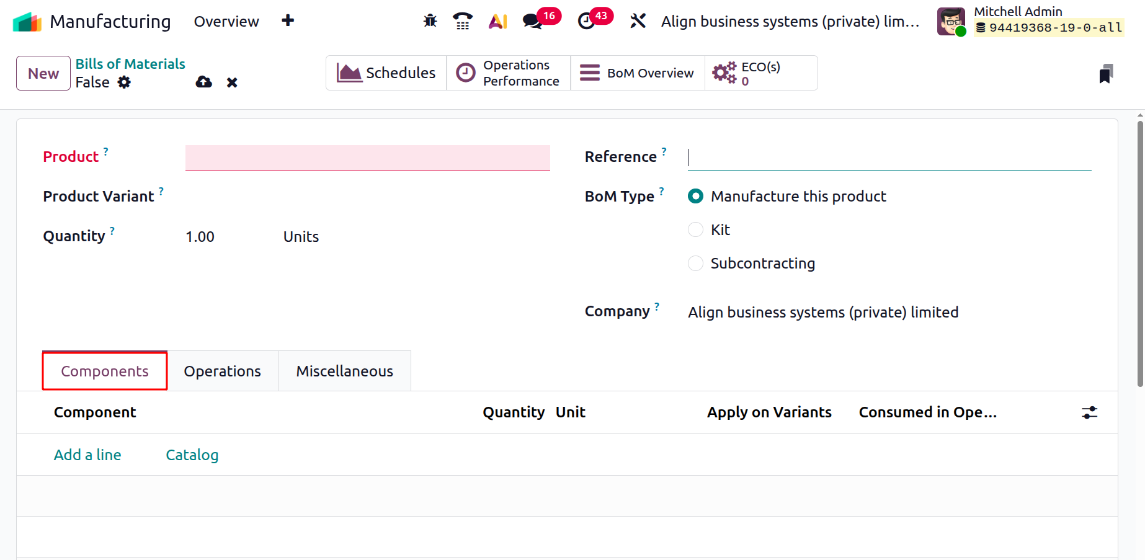The image size is (1145, 560).
Task: Click the cloud save icon
Action: click(204, 82)
